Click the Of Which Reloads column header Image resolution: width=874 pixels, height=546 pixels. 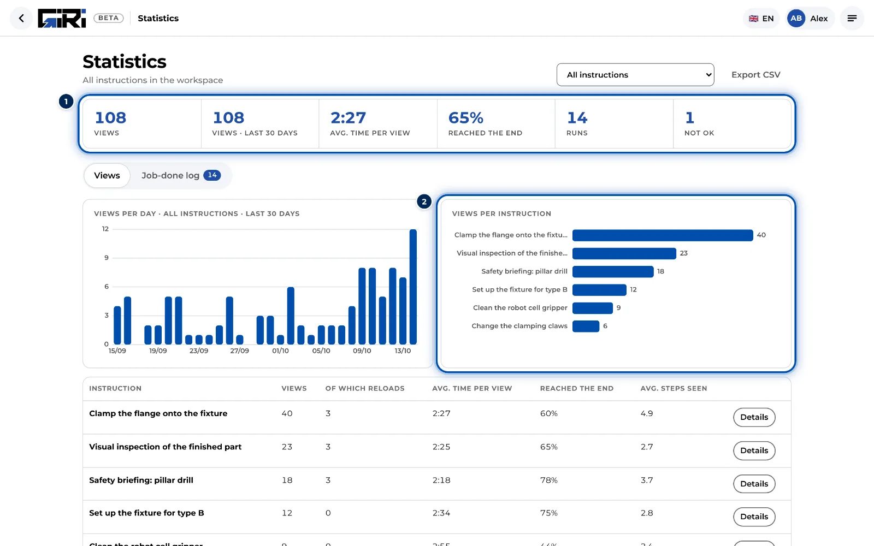[365, 388]
